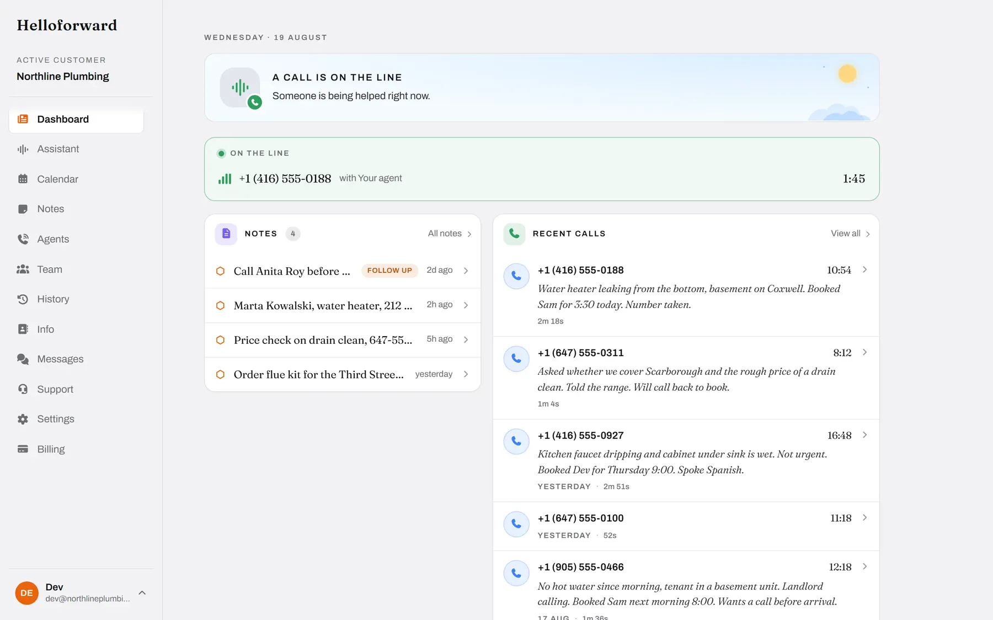The width and height of the screenshot is (993, 620).
Task: Go to Calendar in the sidebar
Action: point(76,179)
